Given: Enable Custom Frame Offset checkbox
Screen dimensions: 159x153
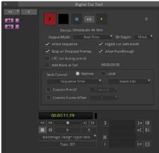Looking at the screenshot, I should click(48, 98).
